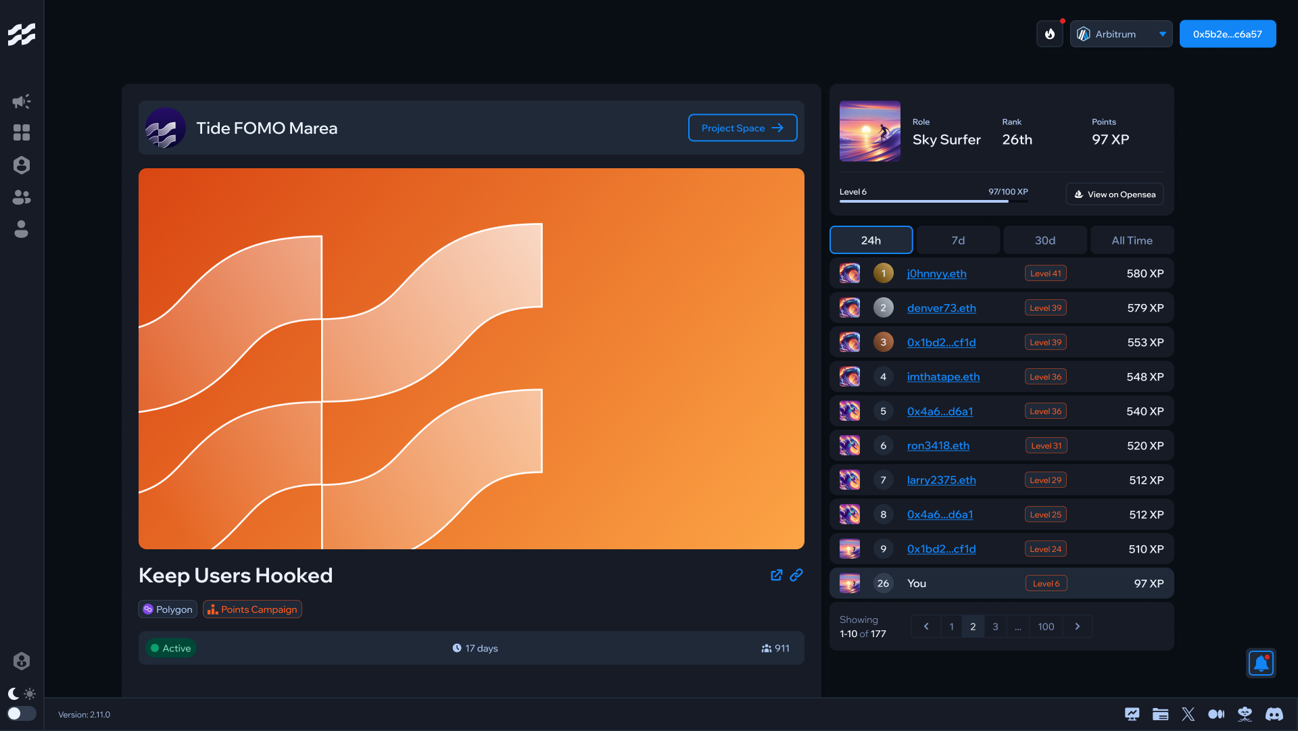
Task: Click View on Opensea button
Action: [1115, 195]
